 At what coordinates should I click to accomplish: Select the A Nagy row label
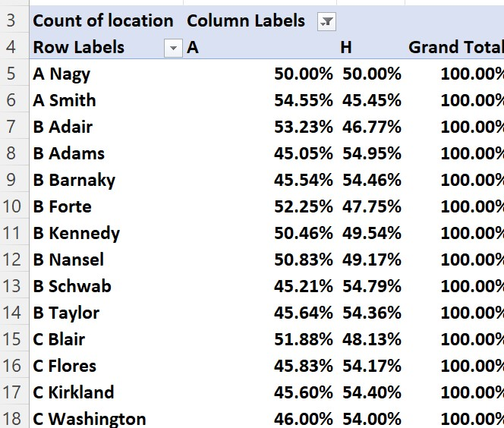[61, 74]
